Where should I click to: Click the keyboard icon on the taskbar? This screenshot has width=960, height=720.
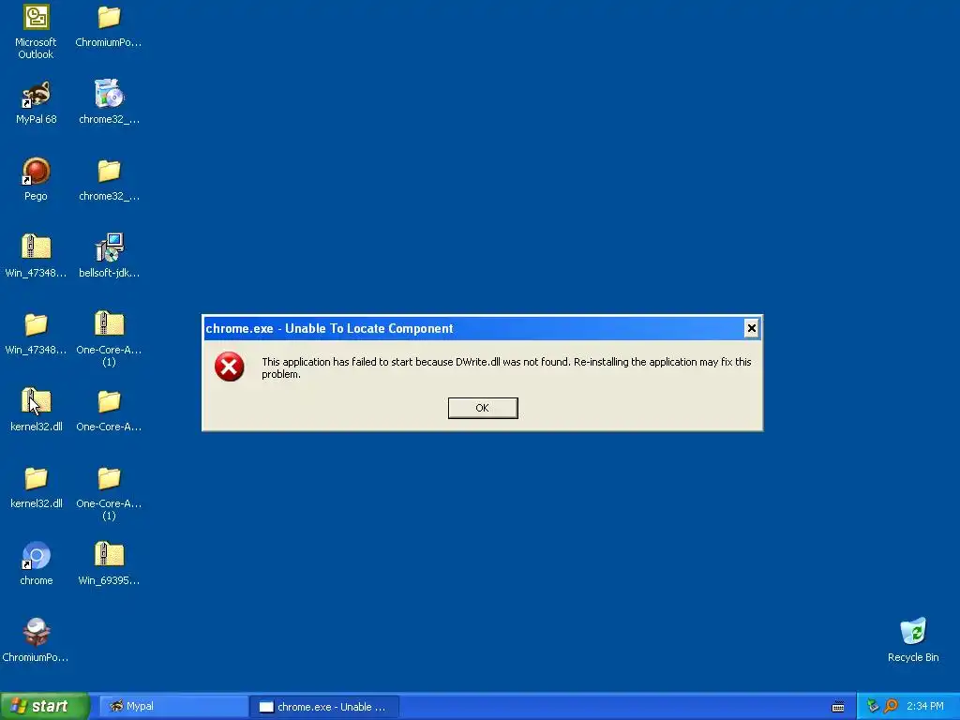838,707
